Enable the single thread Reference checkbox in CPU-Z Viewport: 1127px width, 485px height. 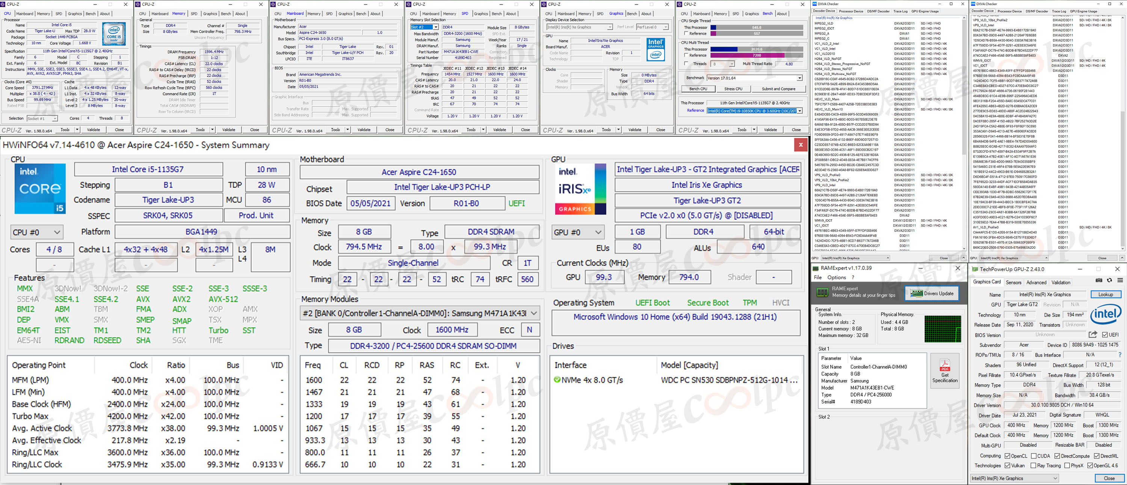pyautogui.click(x=686, y=33)
